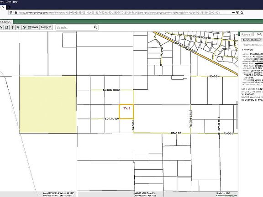The image size is (263, 197).
Task: Click the tracking protection shield icon
Action: coord(11,12)
